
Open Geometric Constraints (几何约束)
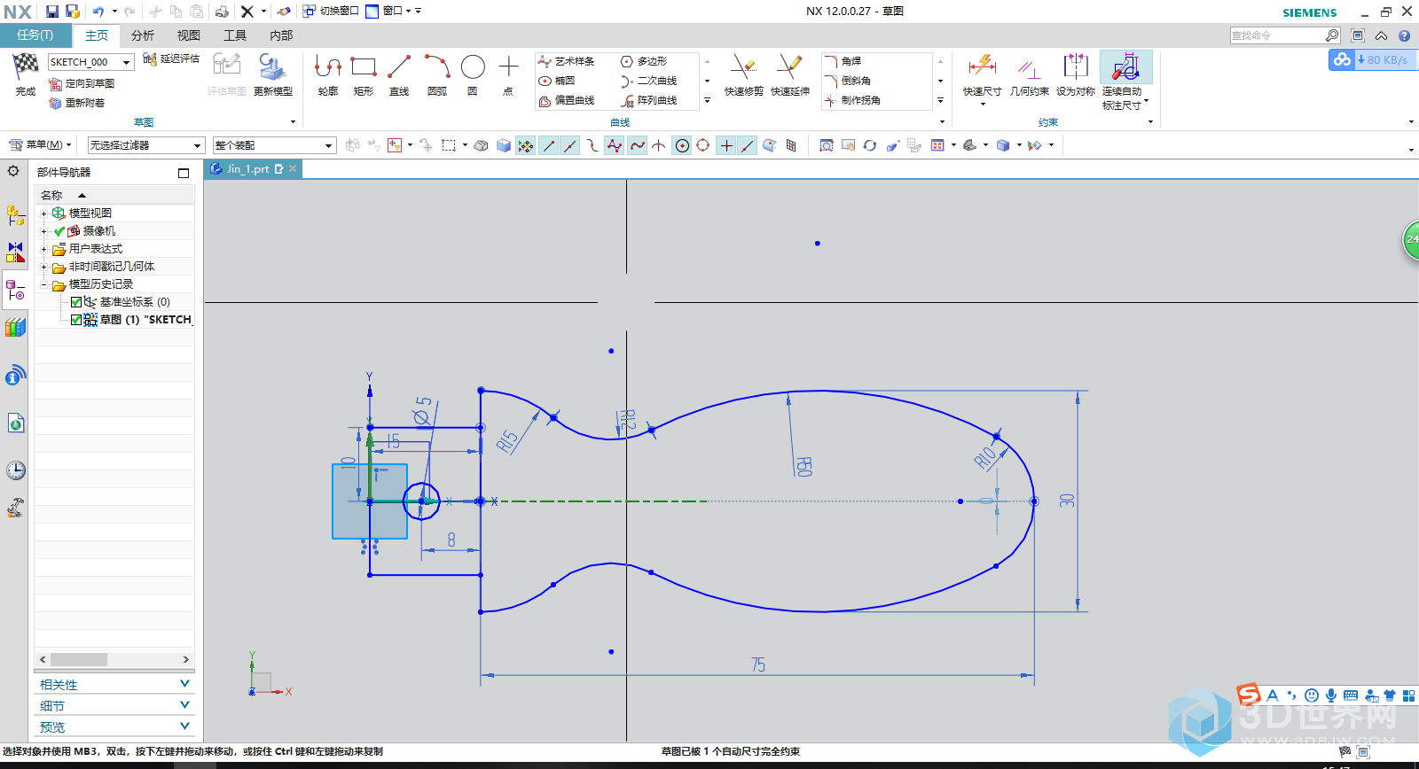coord(1029,75)
